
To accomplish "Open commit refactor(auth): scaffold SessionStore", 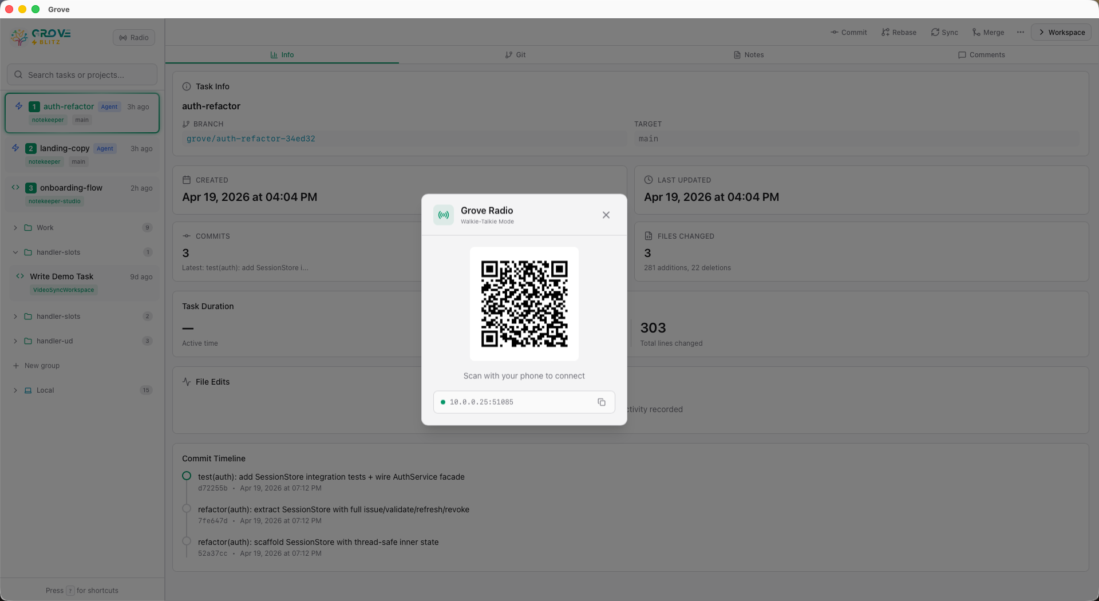I will [318, 542].
